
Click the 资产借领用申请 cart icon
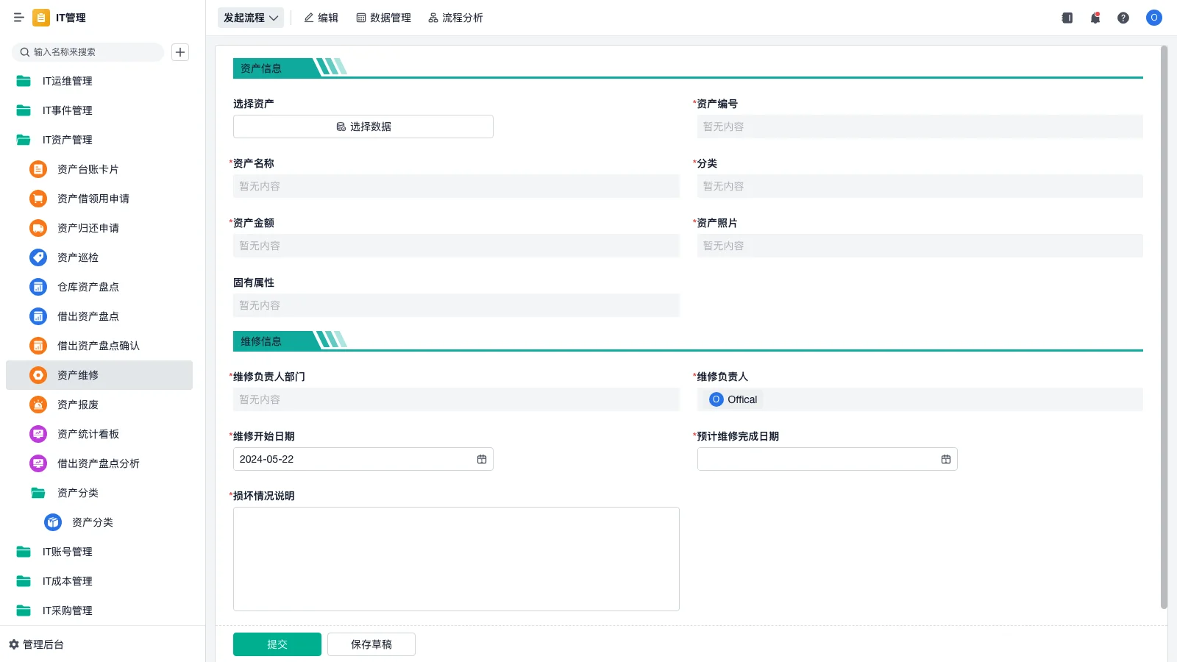pyautogui.click(x=38, y=199)
